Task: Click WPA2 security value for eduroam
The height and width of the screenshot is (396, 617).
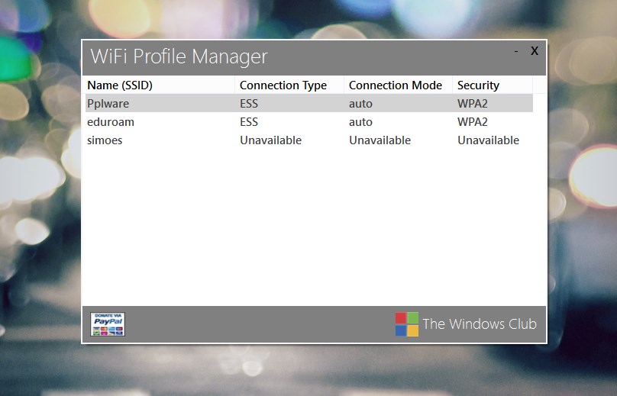Action: tap(472, 122)
